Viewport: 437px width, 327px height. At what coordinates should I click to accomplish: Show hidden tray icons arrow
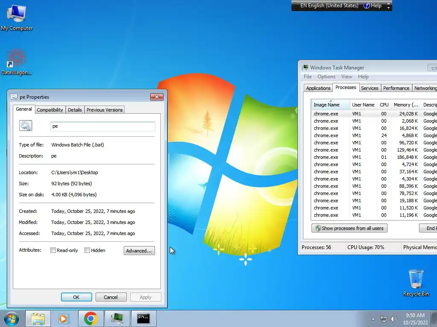(x=373, y=319)
